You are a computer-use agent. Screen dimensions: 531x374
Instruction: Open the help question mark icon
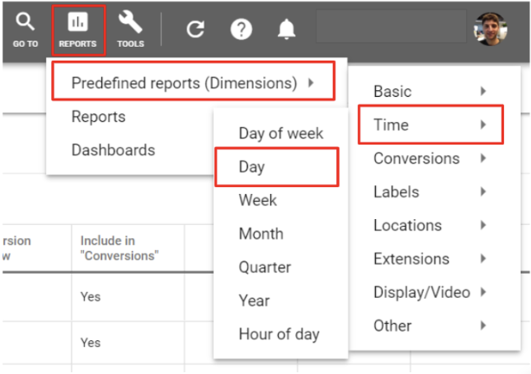pos(241,29)
